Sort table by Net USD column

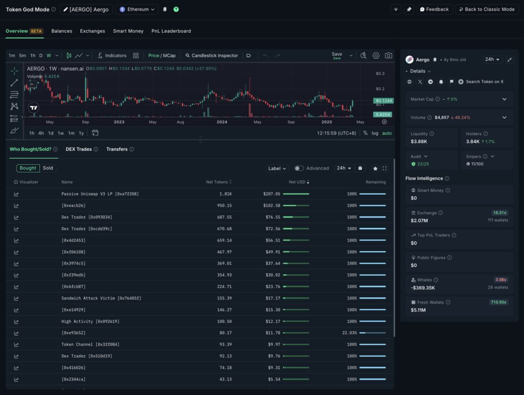(299, 182)
